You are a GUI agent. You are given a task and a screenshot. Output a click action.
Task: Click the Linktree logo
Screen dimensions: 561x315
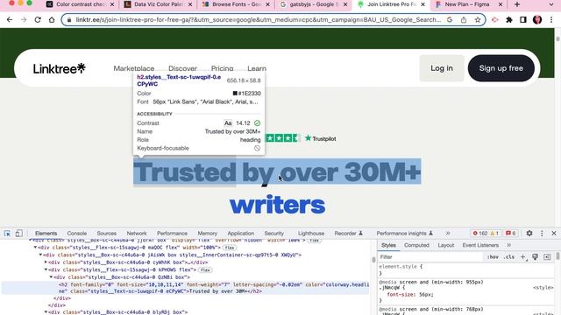click(x=60, y=68)
